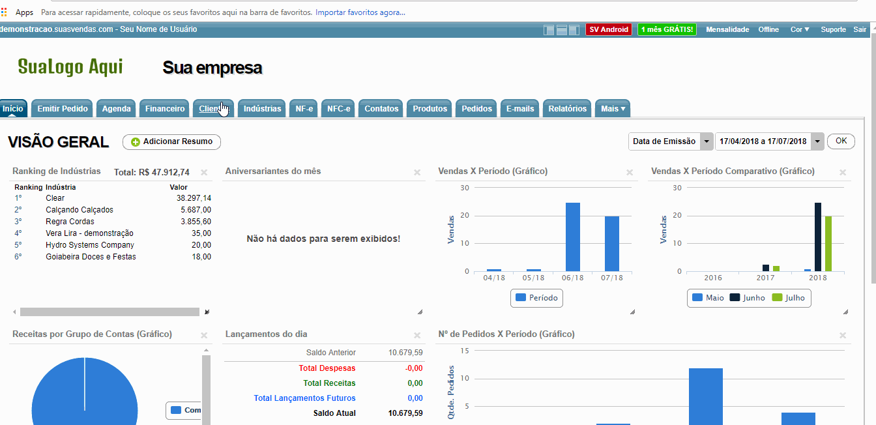The height and width of the screenshot is (425, 876).
Task: Select the stacked rows layout icon
Action: (561, 29)
